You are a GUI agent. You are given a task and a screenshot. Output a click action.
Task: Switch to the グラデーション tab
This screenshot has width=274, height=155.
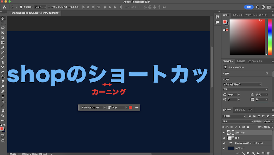click(x=251, y=15)
